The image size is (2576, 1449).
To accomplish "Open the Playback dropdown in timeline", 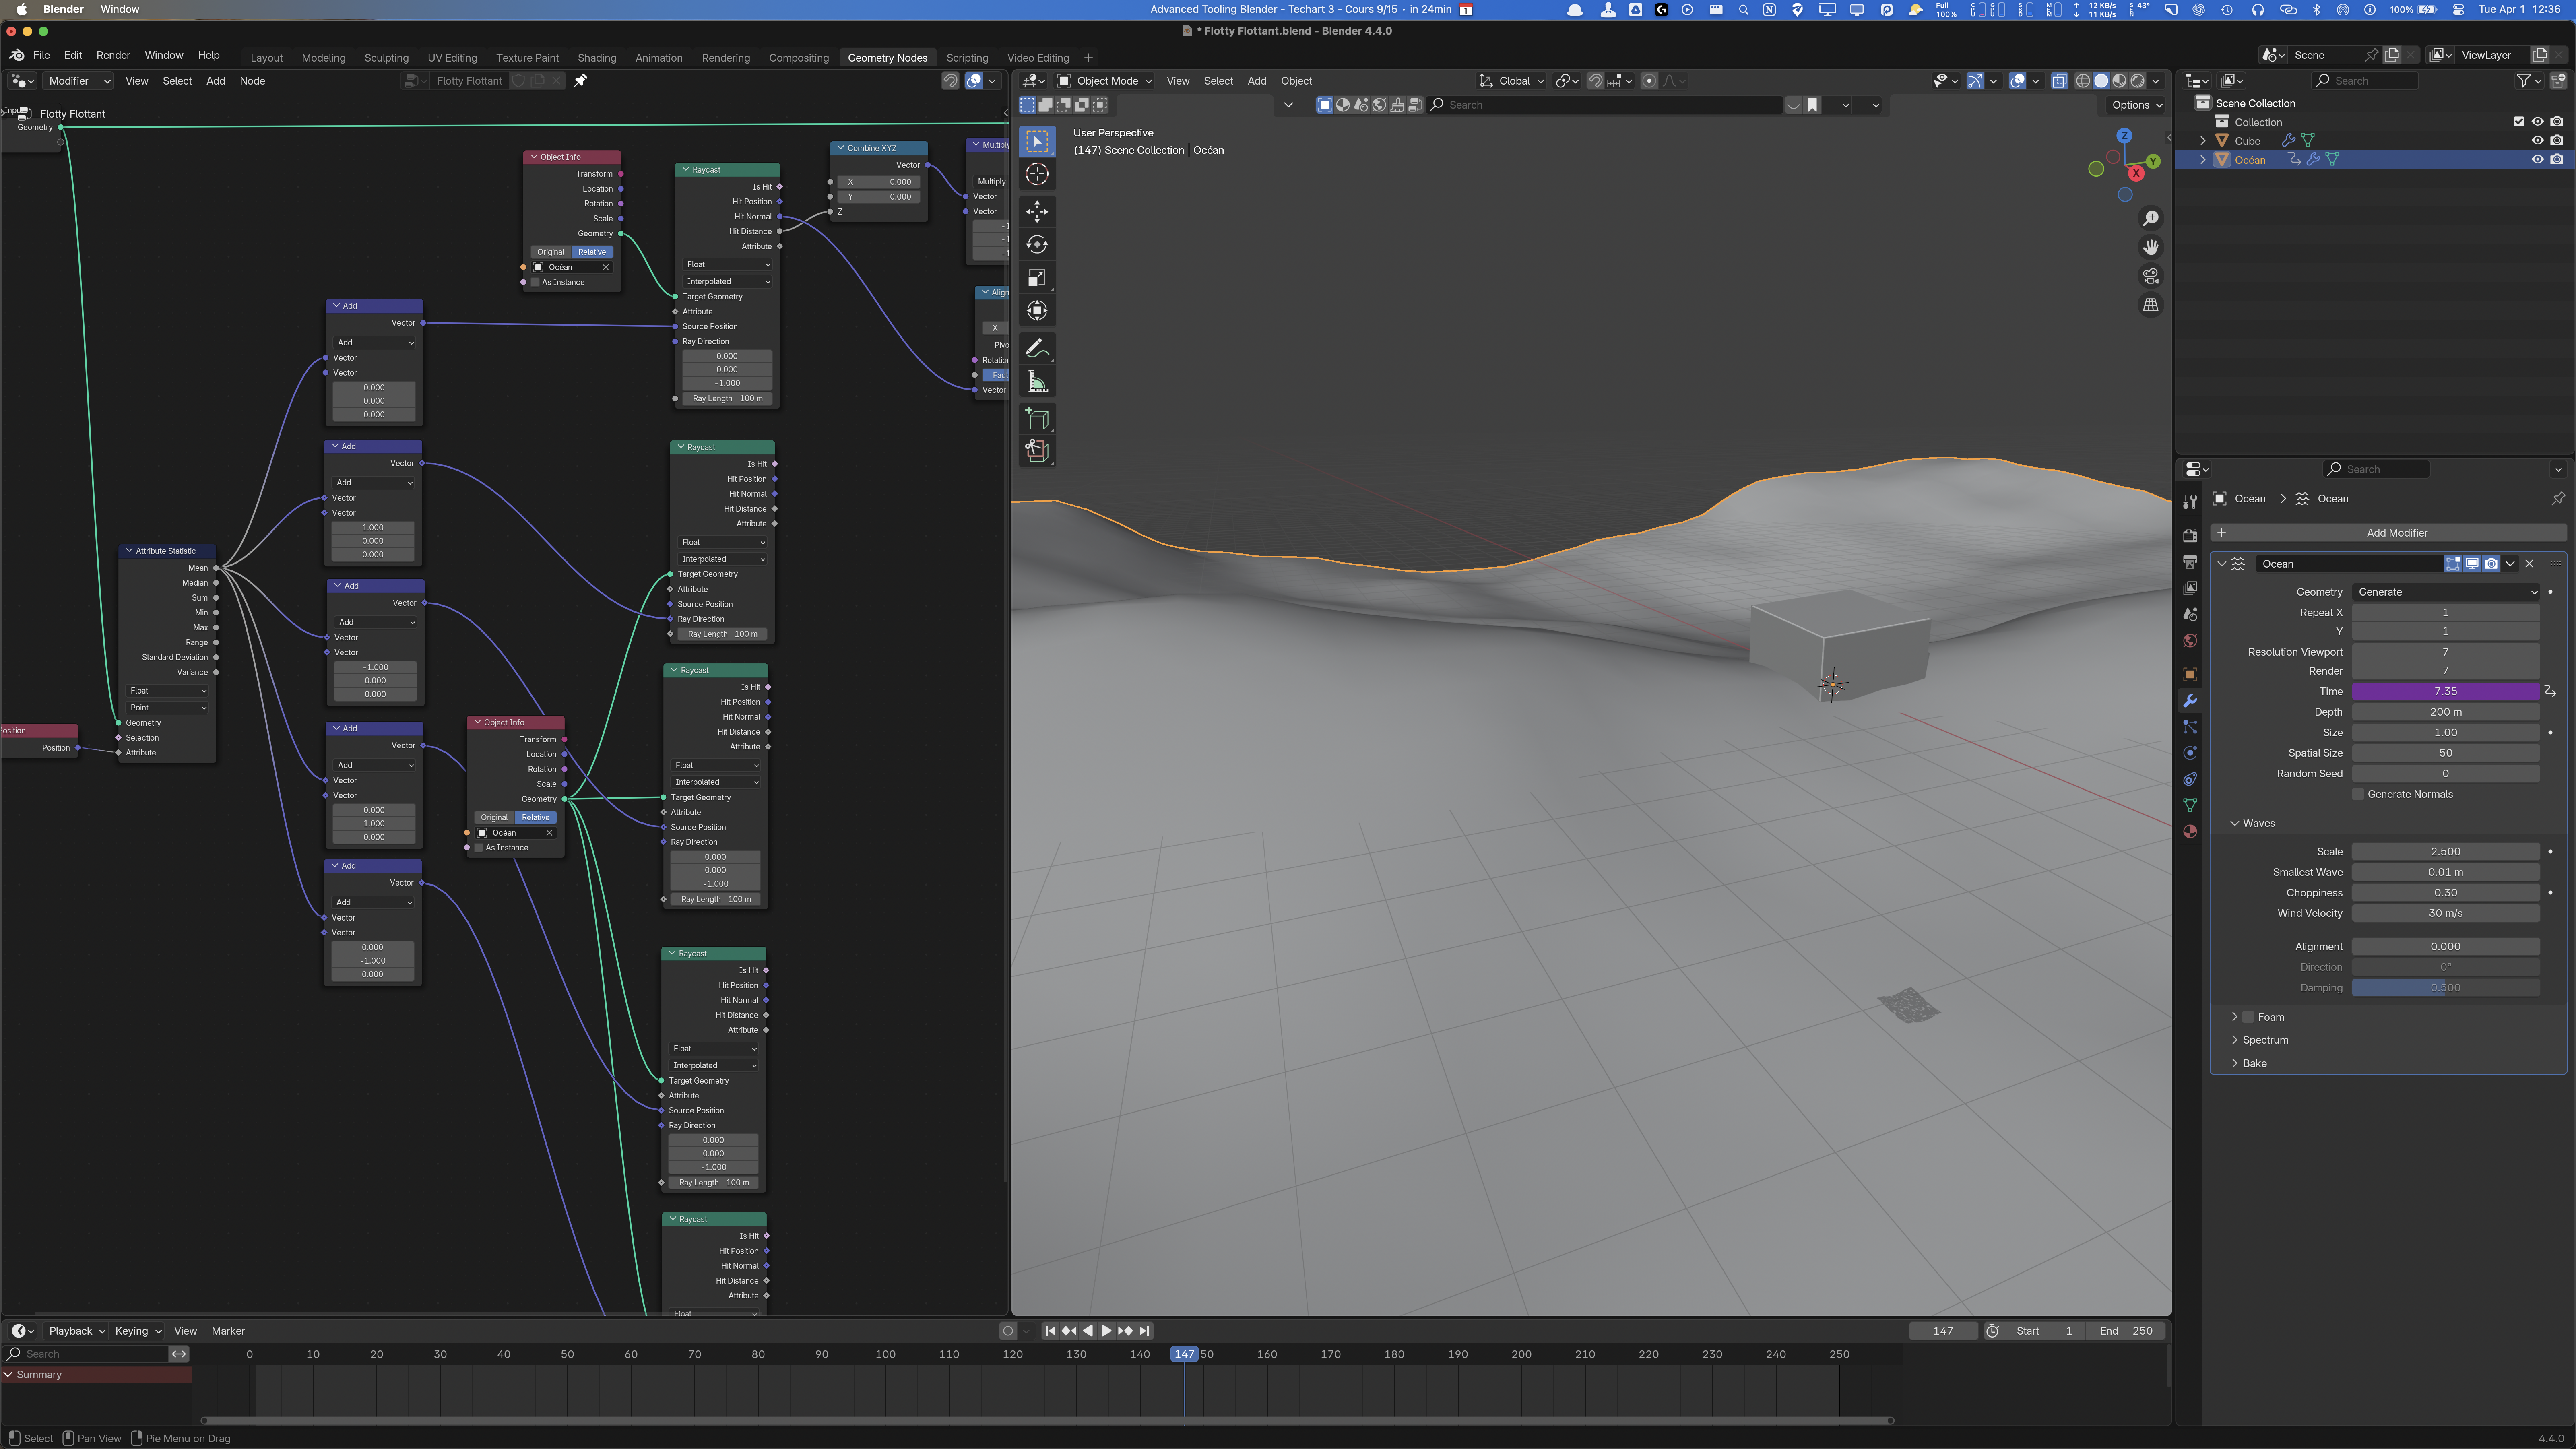I will pyautogui.click(x=76, y=1331).
